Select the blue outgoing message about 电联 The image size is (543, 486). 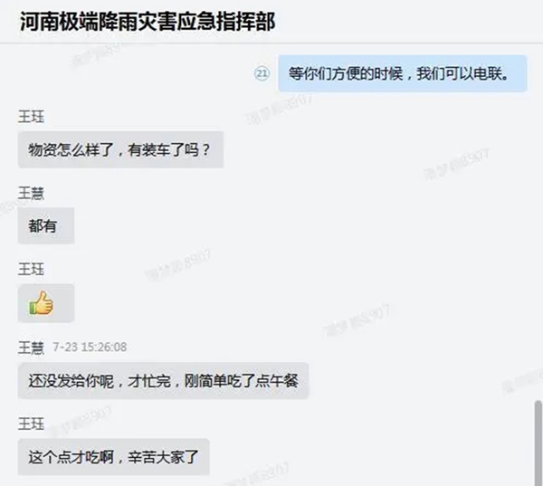tap(403, 73)
